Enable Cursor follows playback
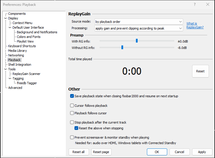Image resolution: width=215 pixels, height=158 pixels. click(x=72, y=106)
